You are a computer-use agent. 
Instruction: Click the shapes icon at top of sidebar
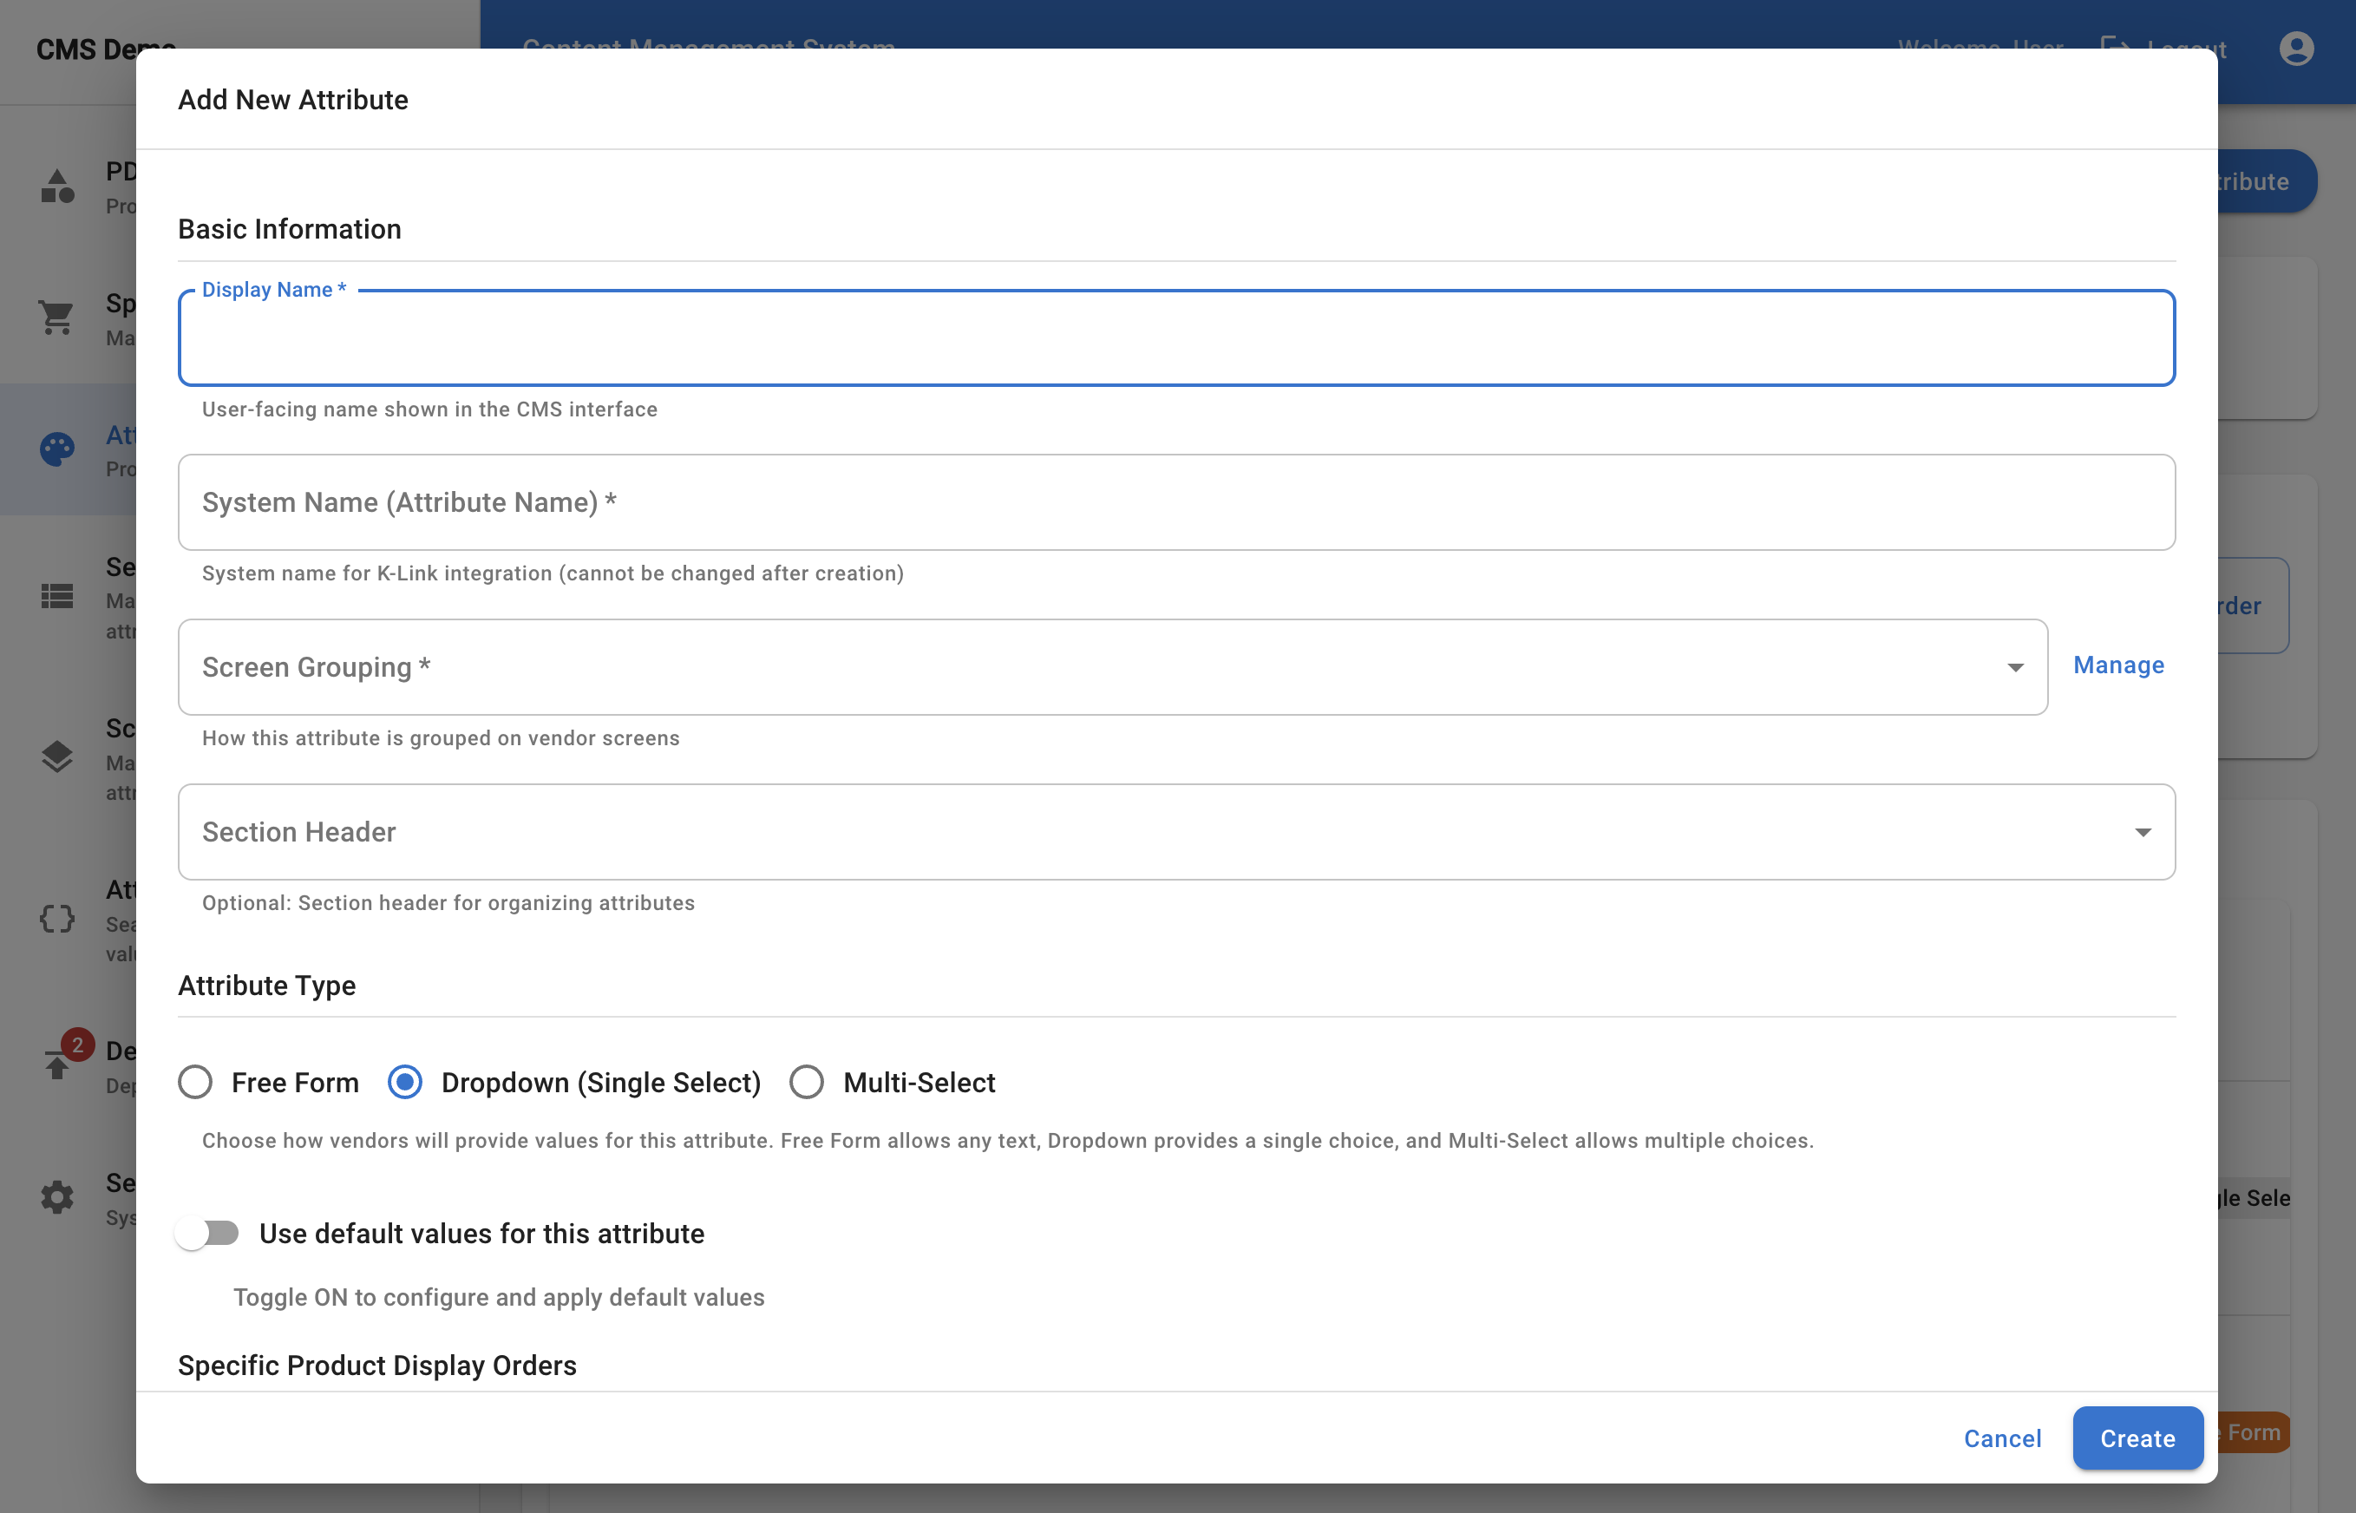[x=56, y=186]
